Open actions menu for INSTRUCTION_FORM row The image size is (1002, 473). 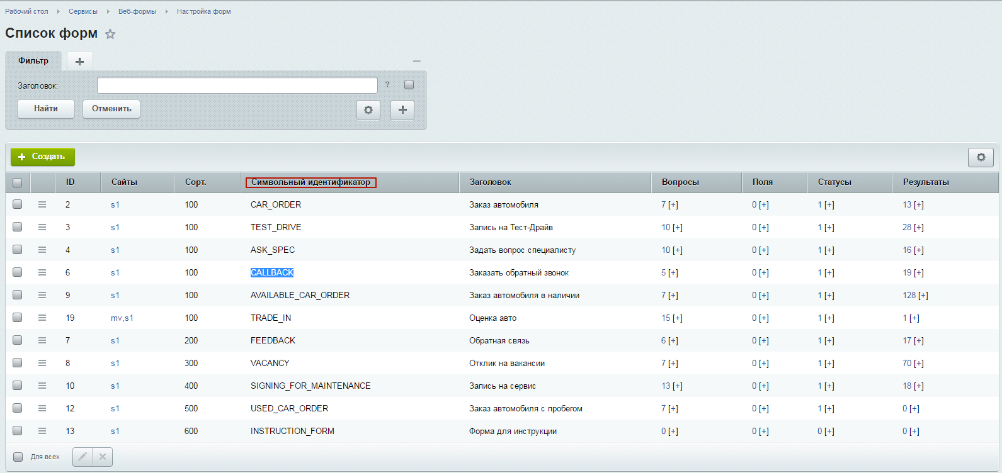pyautogui.click(x=42, y=431)
